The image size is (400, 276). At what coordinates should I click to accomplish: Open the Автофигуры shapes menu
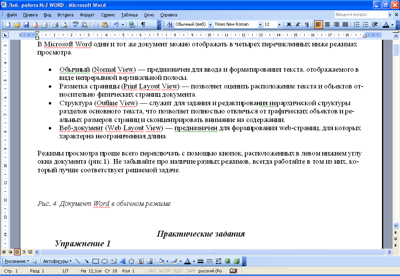[x=57, y=261]
